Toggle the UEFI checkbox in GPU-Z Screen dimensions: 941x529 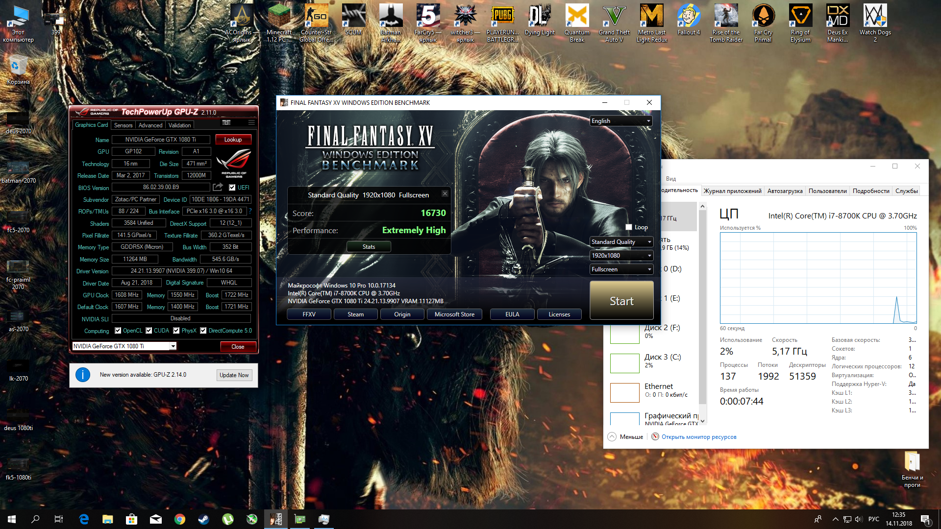pyautogui.click(x=232, y=187)
